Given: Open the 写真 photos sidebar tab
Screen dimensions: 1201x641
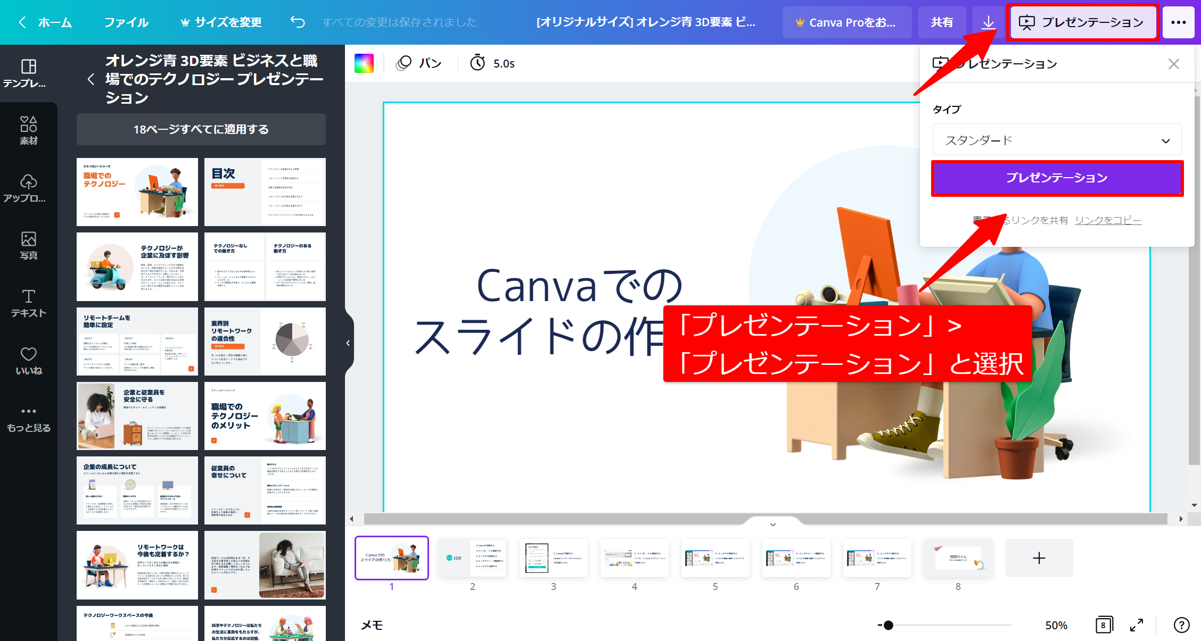Looking at the screenshot, I should 29,245.
